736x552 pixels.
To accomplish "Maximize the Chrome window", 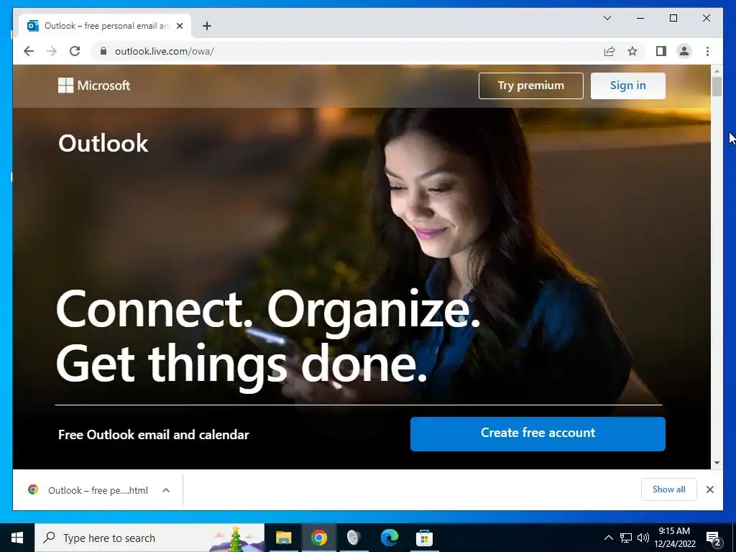I will pyautogui.click(x=673, y=18).
